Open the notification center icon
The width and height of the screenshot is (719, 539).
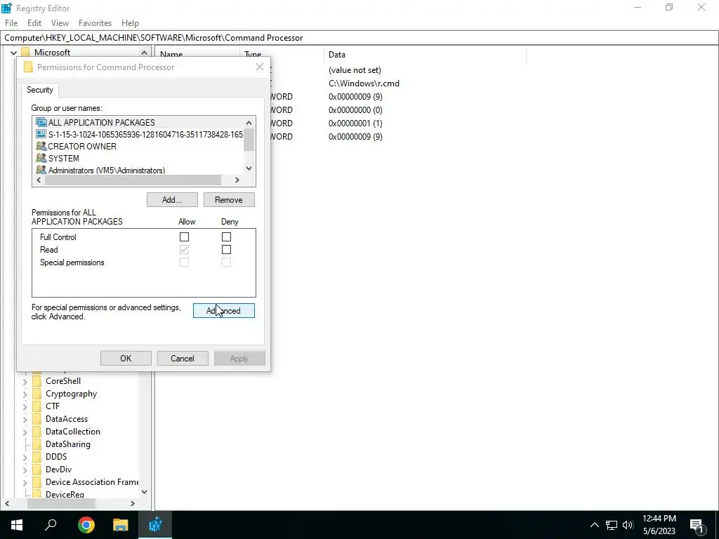[696, 525]
